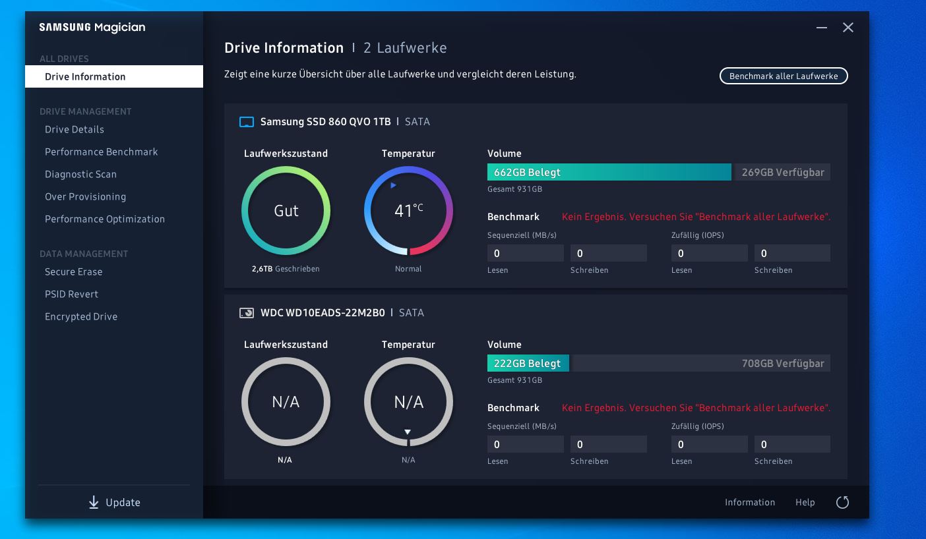Click the Samsung SSD 860 QVO drive icon

(x=246, y=122)
